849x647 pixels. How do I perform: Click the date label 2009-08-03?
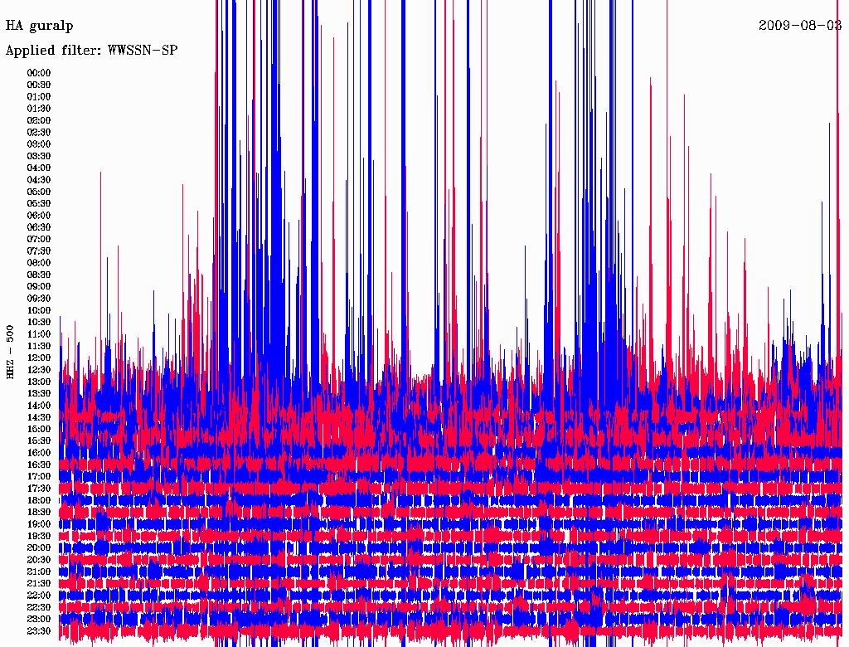point(800,25)
